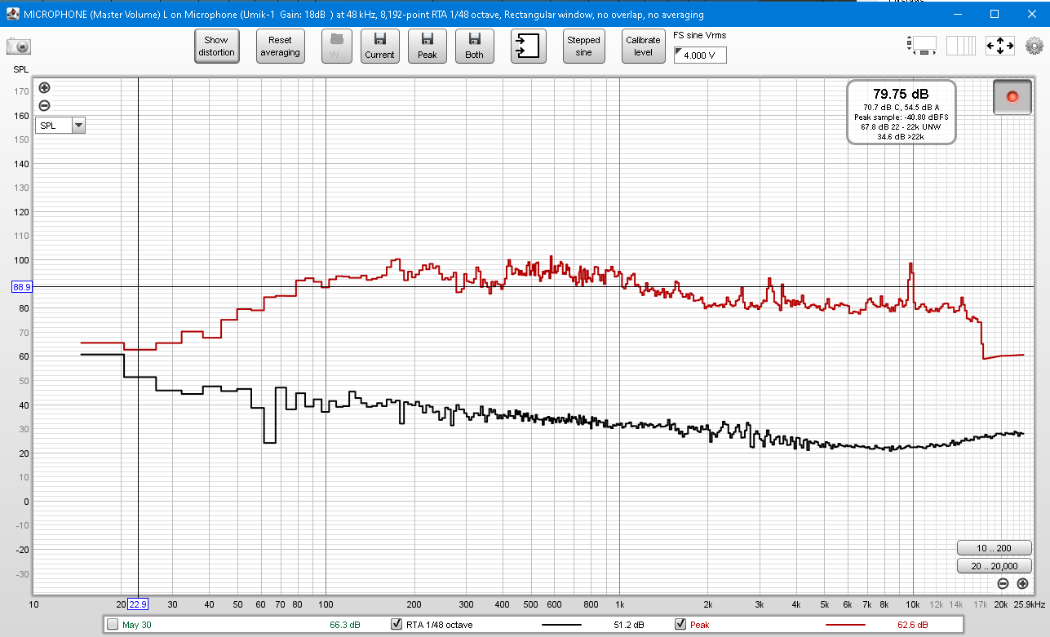
Task: Save the Peak trace
Action: point(427,46)
